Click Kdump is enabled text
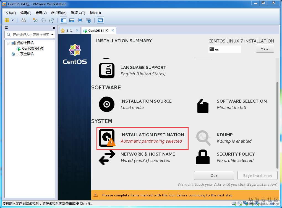The width and height of the screenshot is (282, 208). pyautogui.click(x=234, y=141)
